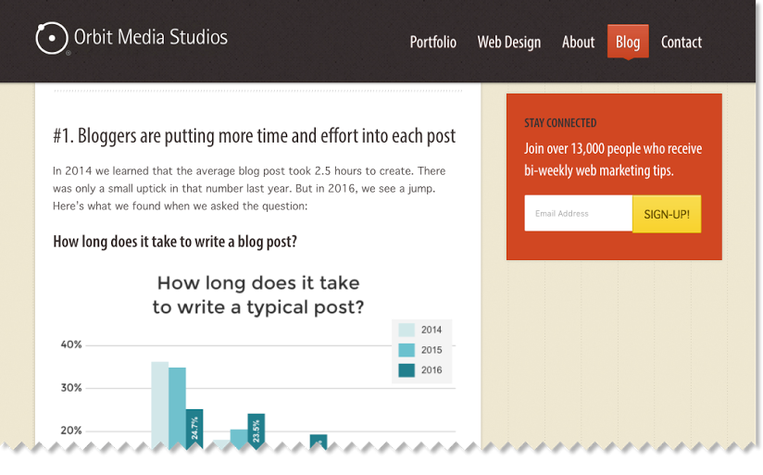Image resolution: width=763 pixels, height=475 pixels.
Task: Click the 2016 legend color swatch
Action: tap(407, 369)
